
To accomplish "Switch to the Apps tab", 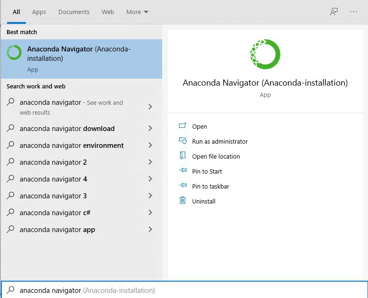I will pyautogui.click(x=39, y=12).
